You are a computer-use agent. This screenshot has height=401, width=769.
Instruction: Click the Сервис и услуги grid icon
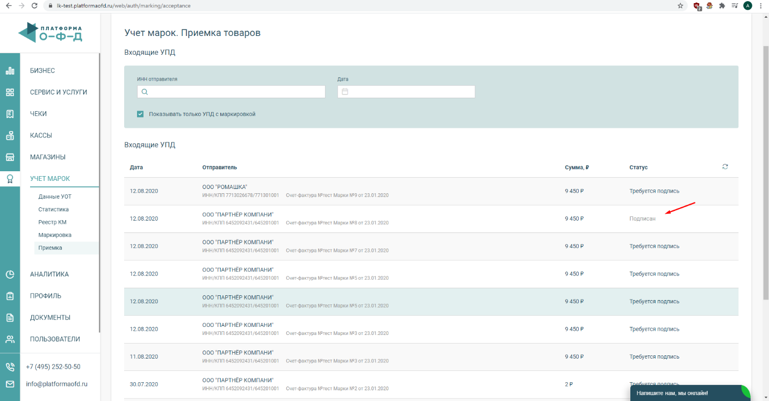pyautogui.click(x=10, y=92)
